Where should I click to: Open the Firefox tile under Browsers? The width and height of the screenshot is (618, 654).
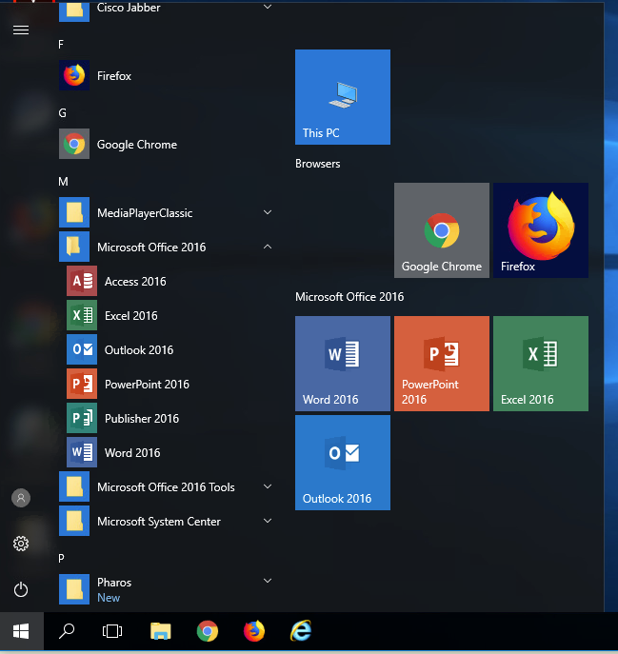(x=541, y=230)
